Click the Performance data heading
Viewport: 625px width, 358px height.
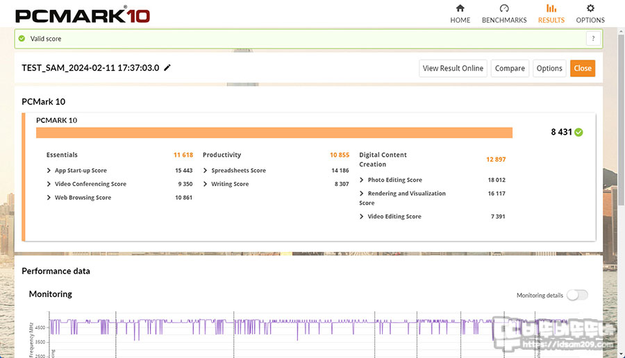coord(56,271)
